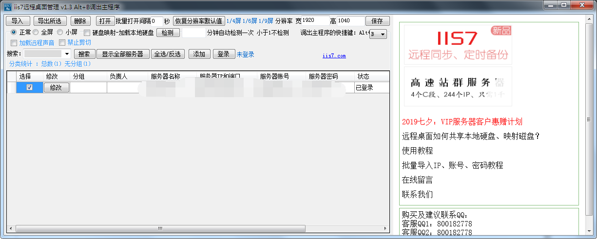Select the 全屏 display mode radio
This screenshot has height=239, width=597.
click(36, 33)
